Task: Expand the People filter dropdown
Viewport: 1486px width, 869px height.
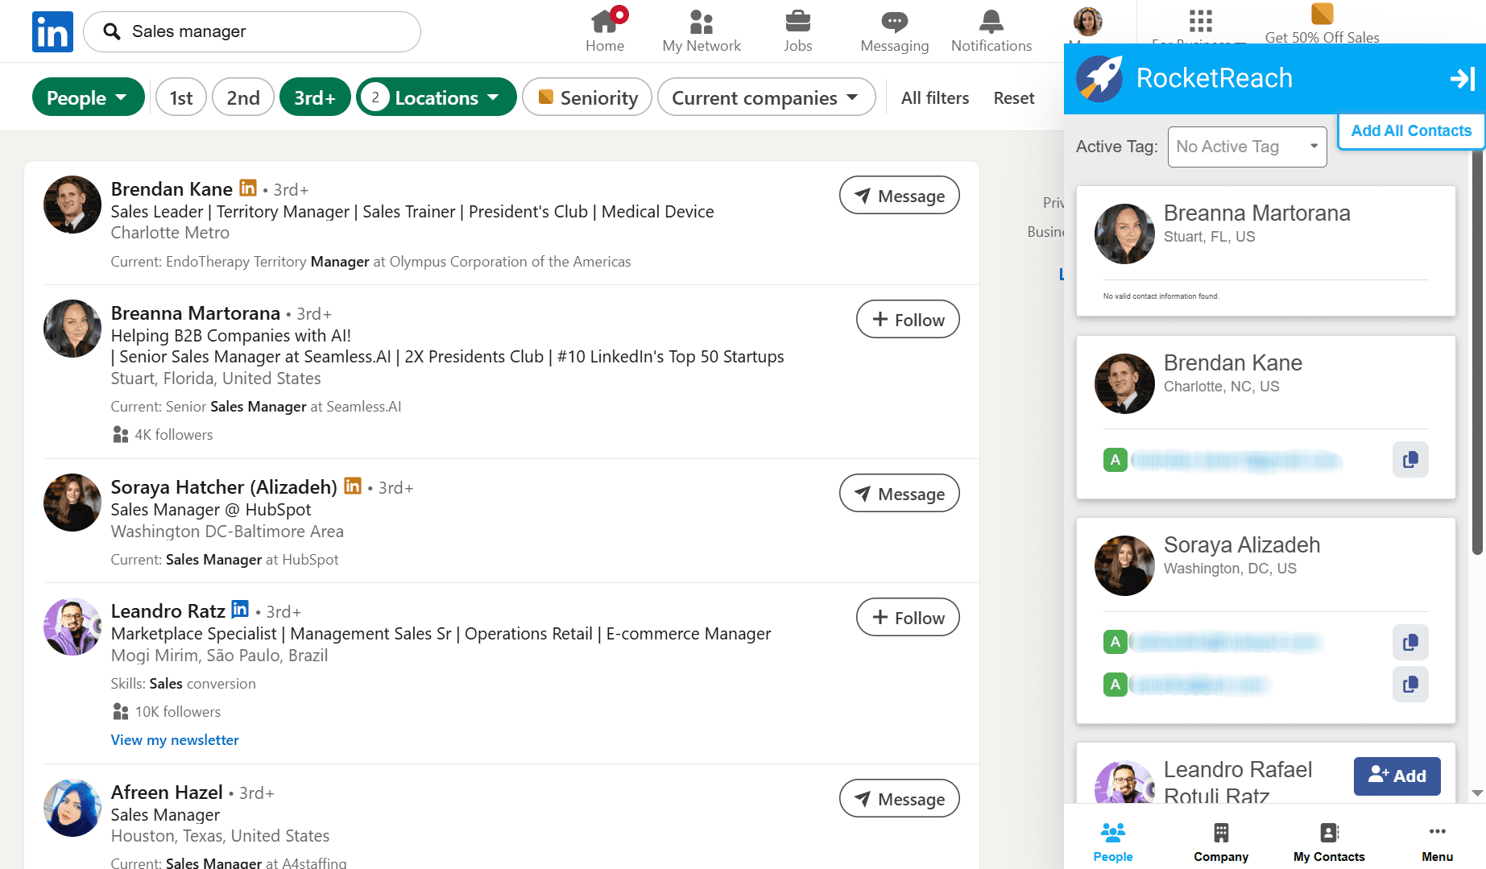Action: point(88,97)
